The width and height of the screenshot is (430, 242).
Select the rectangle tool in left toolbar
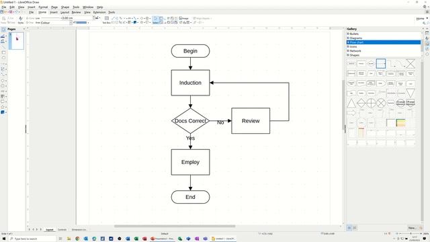pos(3,52)
